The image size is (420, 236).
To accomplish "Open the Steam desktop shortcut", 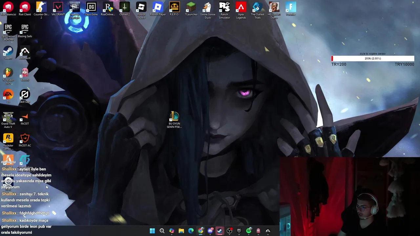I will [8, 53].
